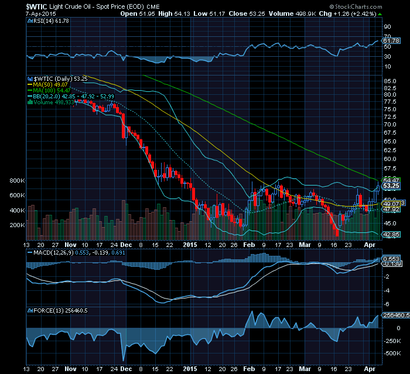Click the volume bars icon in legend
The image size is (410, 374).
pyautogui.click(x=30, y=102)
